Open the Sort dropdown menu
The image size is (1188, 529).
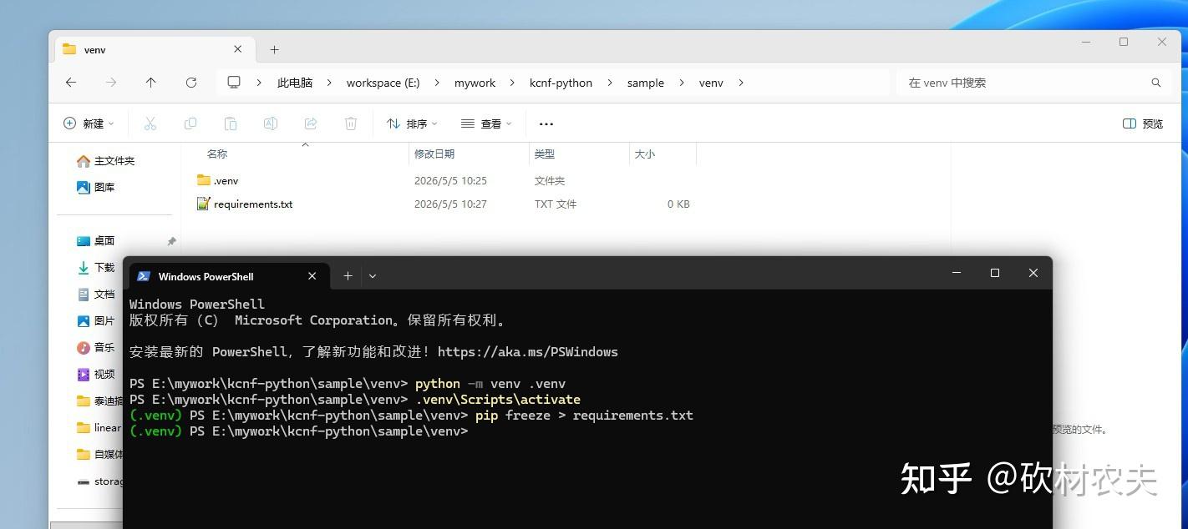coord(412,123)
